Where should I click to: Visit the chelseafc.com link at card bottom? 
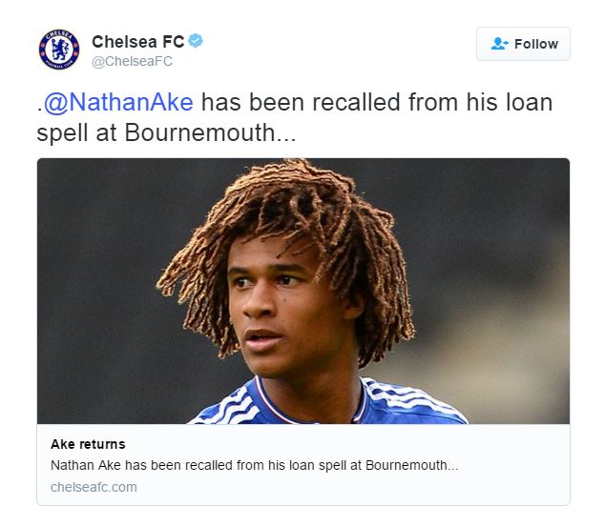[94, 487]
